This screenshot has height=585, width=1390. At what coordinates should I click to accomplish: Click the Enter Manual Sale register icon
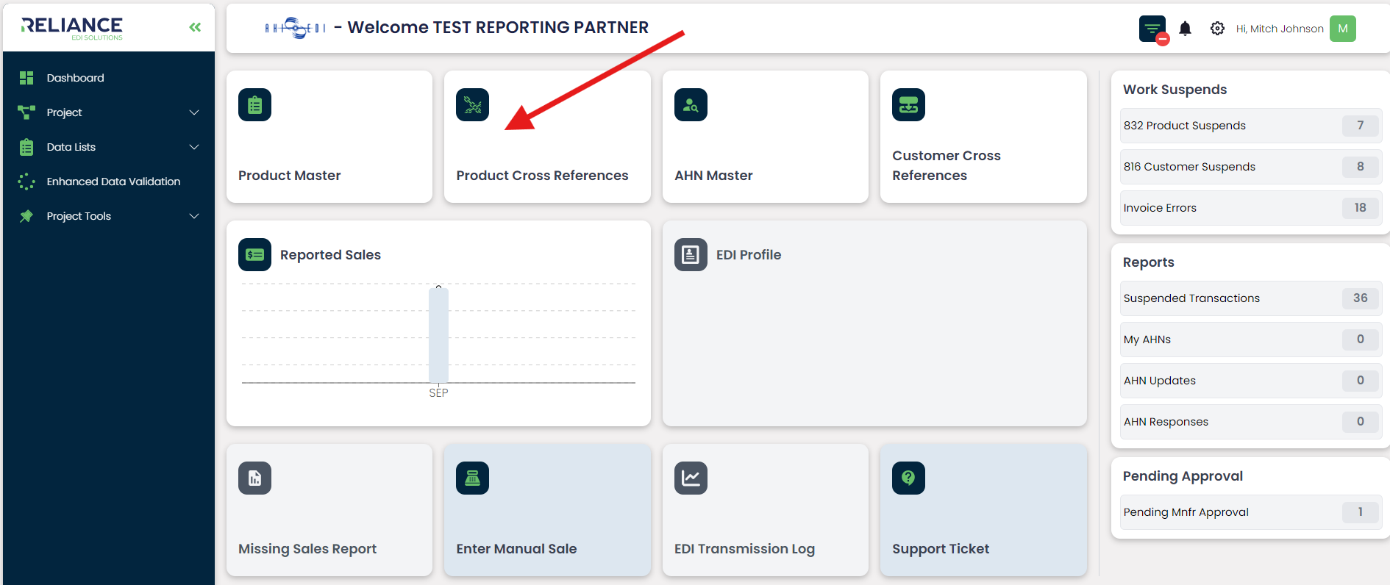472,478
